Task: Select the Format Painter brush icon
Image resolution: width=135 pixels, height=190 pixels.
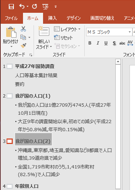Action: (23, 46)
